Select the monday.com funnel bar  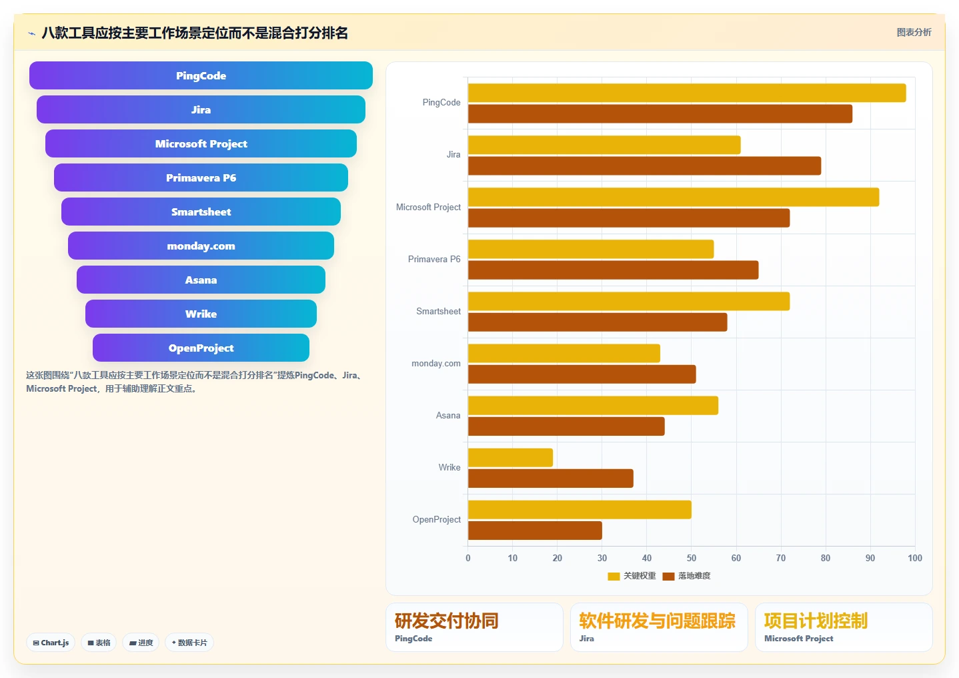(201, 246)
